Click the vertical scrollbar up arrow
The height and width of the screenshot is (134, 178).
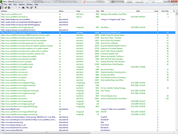pyautogui.click(x=177, y=11)
